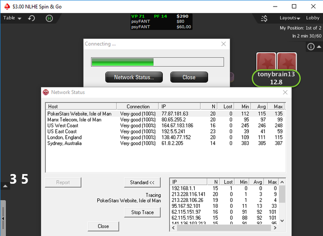Screen dimensions: 323x236
Task: Click the trace table Lost column header
Action: (226, 182)
